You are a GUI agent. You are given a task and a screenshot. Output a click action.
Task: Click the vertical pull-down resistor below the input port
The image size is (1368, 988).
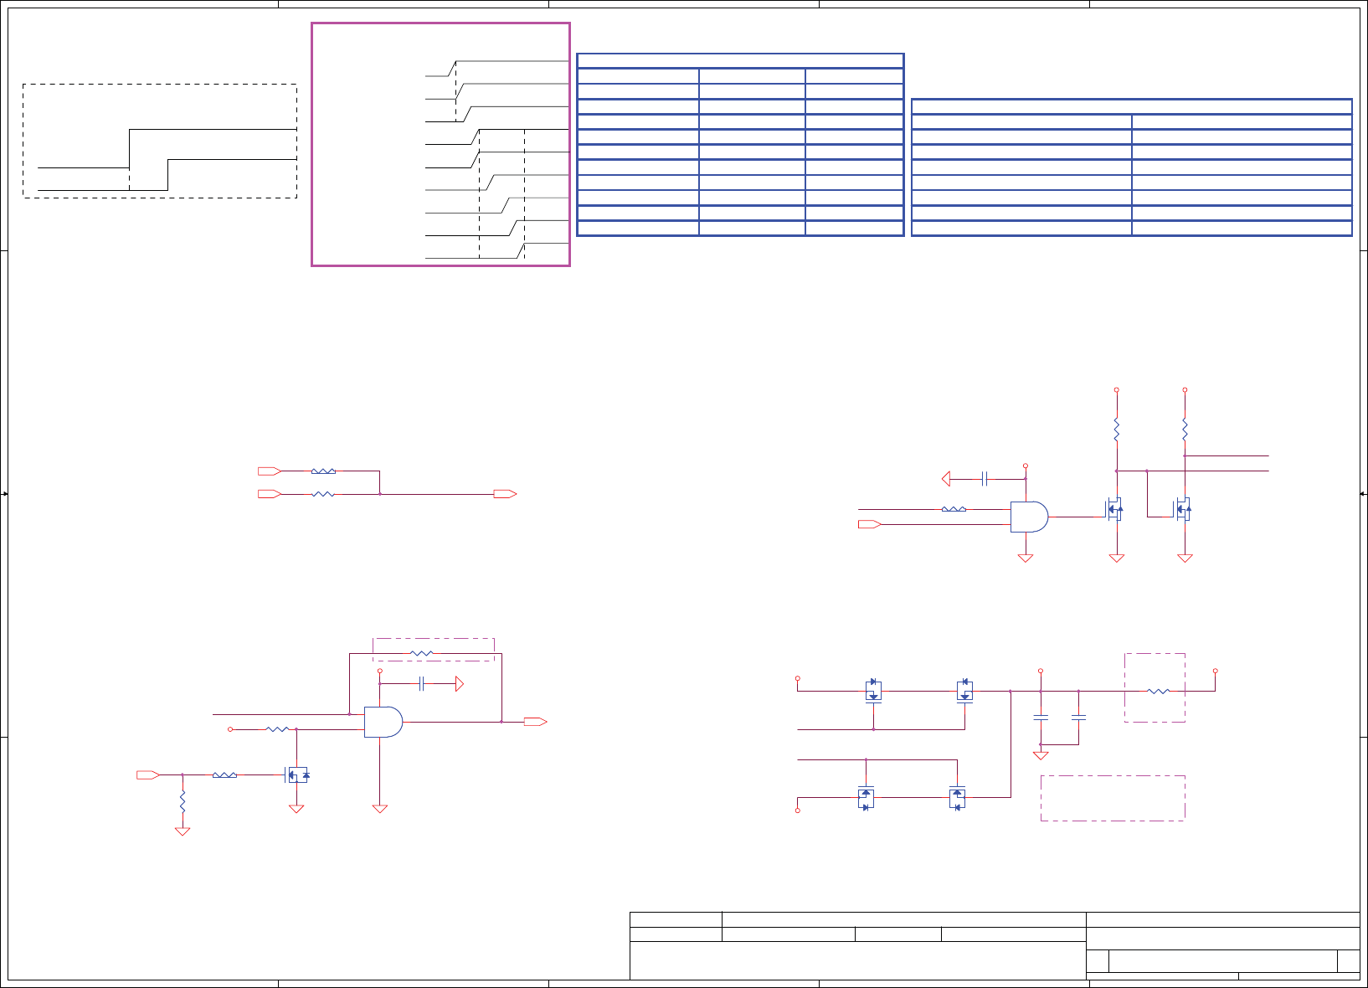[x=183, y=802]
